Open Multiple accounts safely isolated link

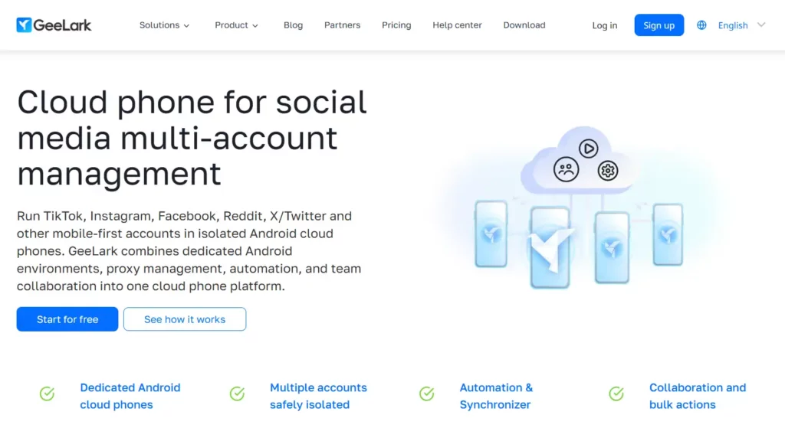point(318,396)
